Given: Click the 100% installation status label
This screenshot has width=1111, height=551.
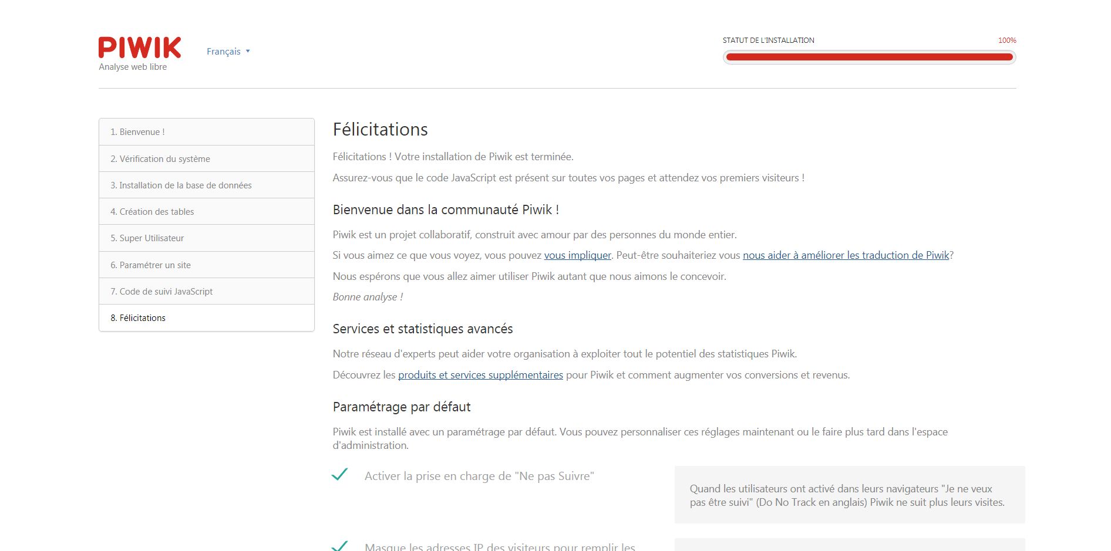Looking at the screenshot, I should pos(1006,40).
